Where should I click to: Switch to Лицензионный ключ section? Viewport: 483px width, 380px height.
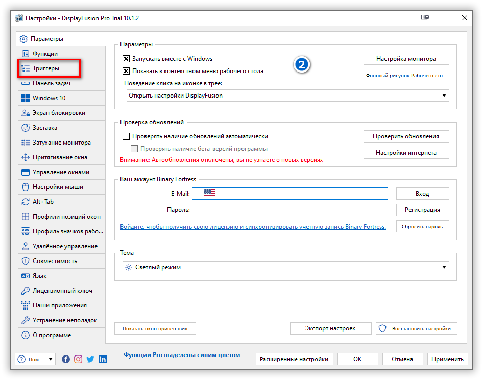click(62, 291)
